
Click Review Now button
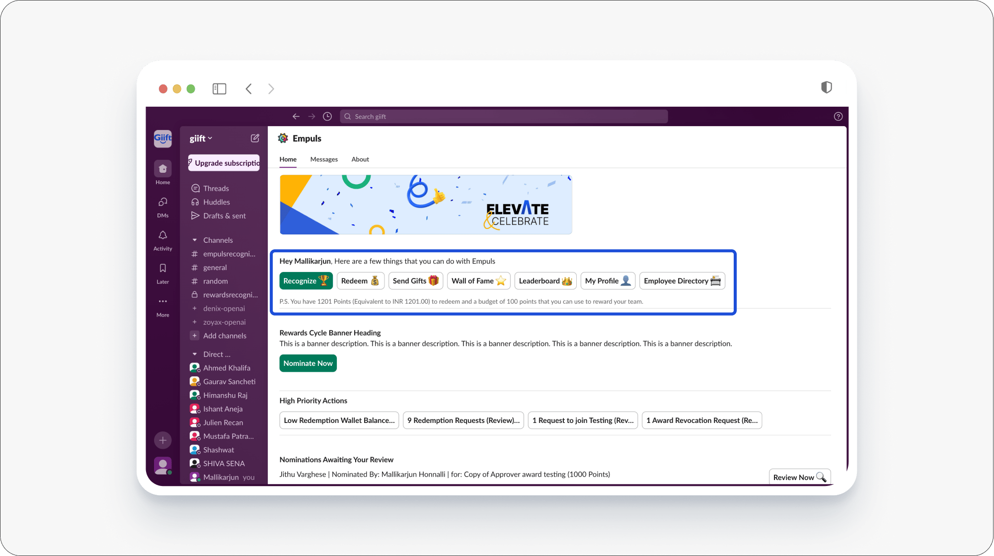click(800, 477)
